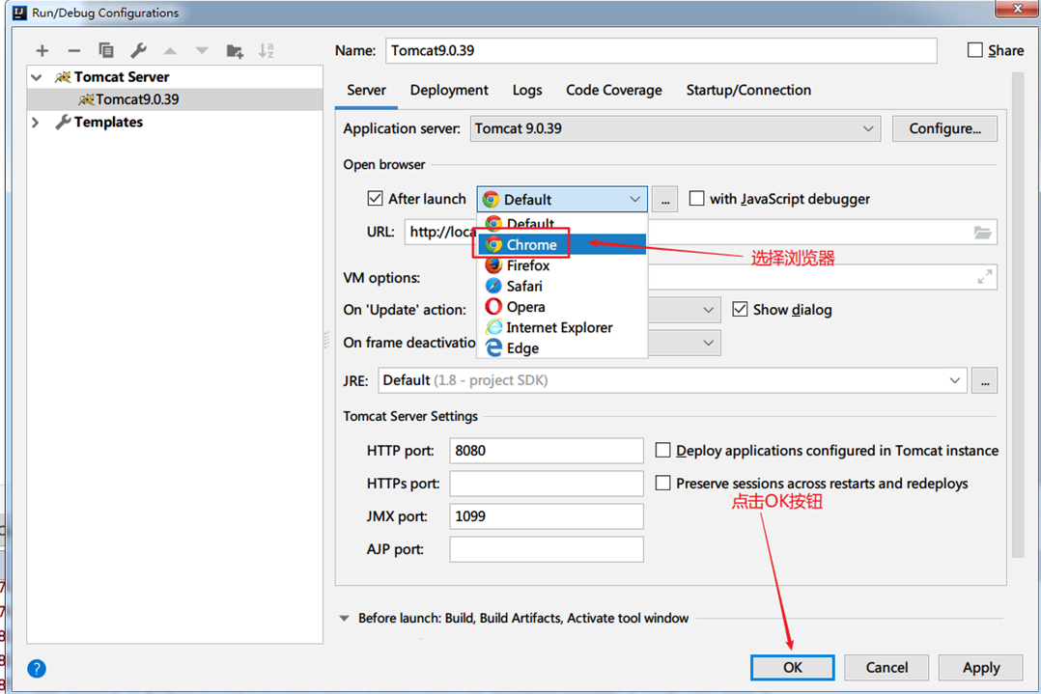Click folder icon in URL field
The image size is (1041, 694).
[x=983, y=233]
